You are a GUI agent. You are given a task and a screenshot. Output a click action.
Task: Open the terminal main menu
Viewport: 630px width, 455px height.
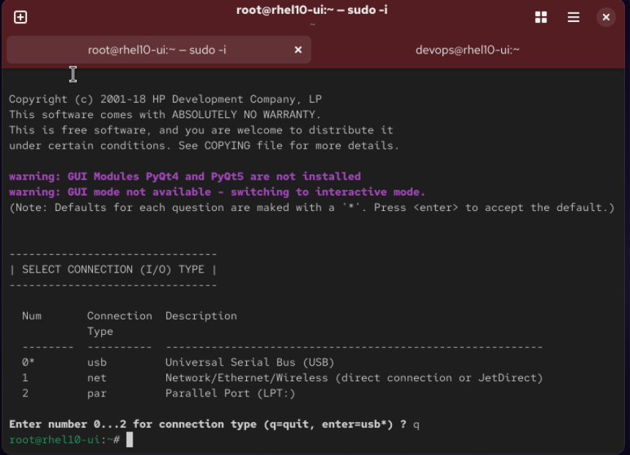574,17
